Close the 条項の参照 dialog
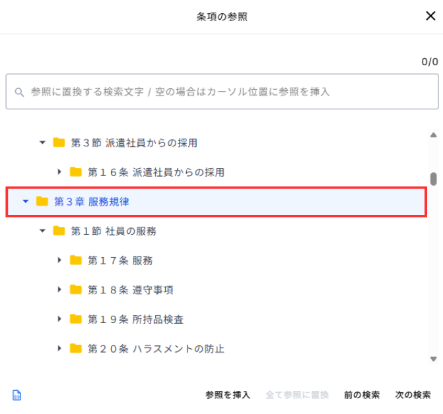This screenshot has height=414, width=443. pyautogui.click(x=430, y=16)
